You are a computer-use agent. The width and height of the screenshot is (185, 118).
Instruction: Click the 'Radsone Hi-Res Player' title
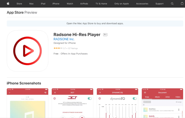[77, 35]
